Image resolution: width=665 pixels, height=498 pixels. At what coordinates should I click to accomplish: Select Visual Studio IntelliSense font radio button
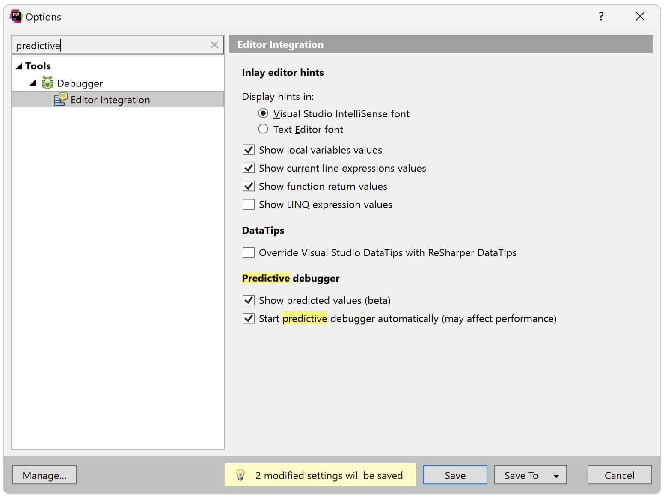[263, 113]
